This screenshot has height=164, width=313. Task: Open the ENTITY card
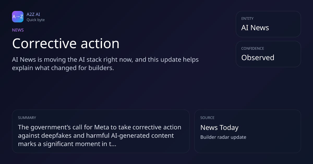click(x=268, y=24)
